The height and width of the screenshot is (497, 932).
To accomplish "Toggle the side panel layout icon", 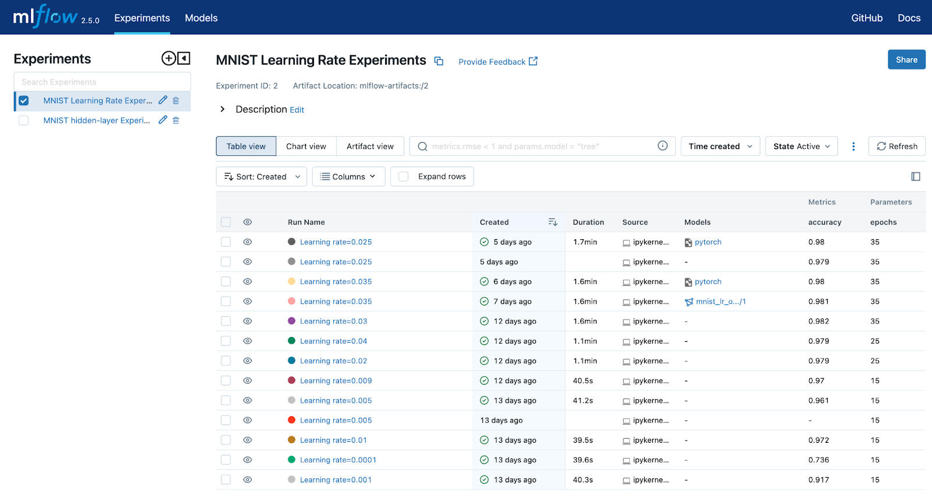I will [916, 177].
